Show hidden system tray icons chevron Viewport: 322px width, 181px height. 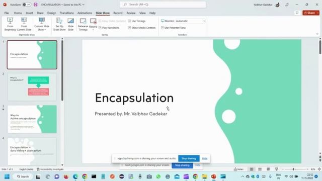point(243,176)
